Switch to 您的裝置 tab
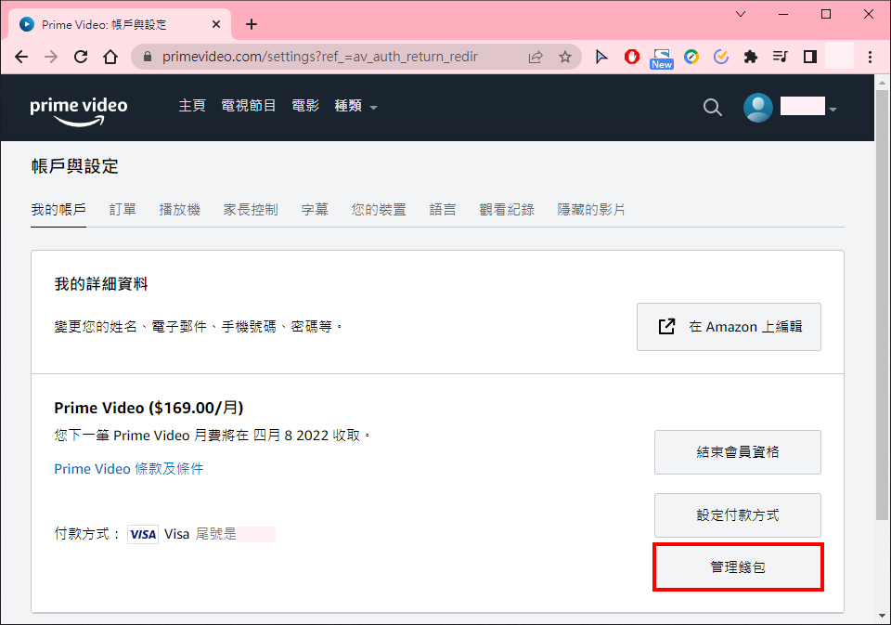Screen dimensions: 891x625 [x=379, y=209]
